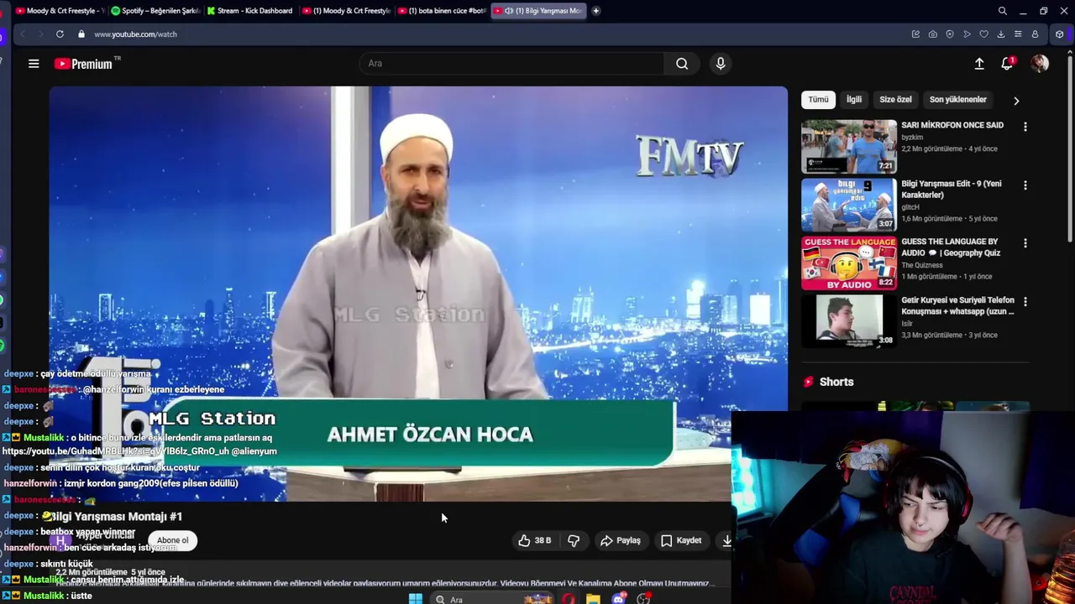Go back using browser back arrow
The image size is (1075, 604).
[x=23, y=34]
